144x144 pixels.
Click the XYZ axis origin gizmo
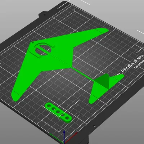coord(64,137)
